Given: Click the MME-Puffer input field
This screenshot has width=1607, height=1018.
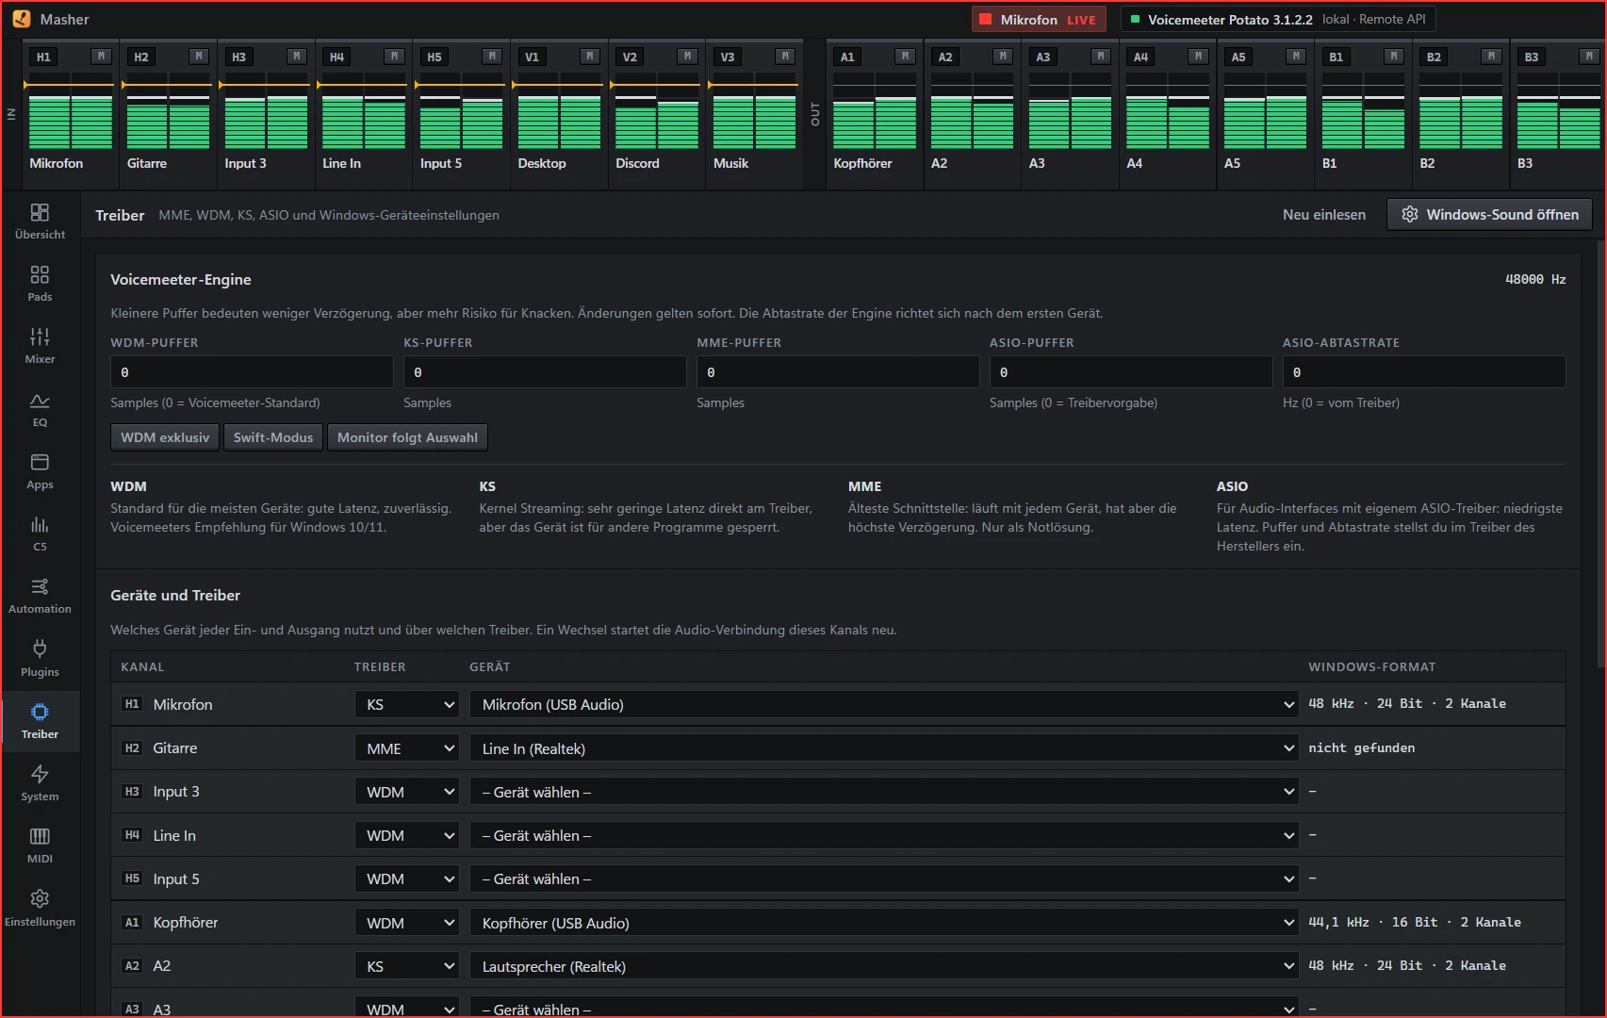Looking at the screenshot, I should click(x=838, y=372).
